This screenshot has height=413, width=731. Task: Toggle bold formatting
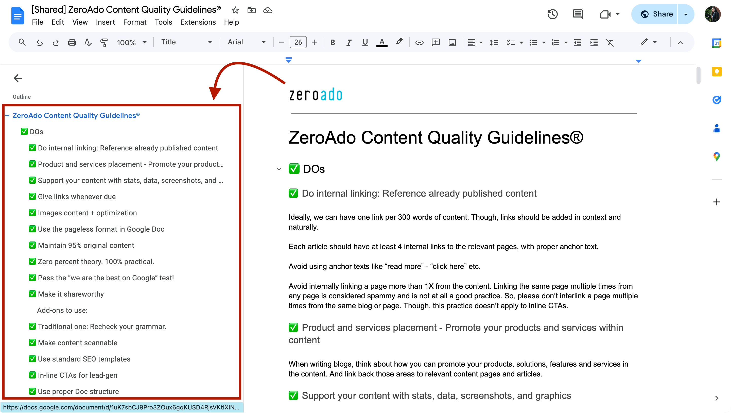tap(333, 43)
